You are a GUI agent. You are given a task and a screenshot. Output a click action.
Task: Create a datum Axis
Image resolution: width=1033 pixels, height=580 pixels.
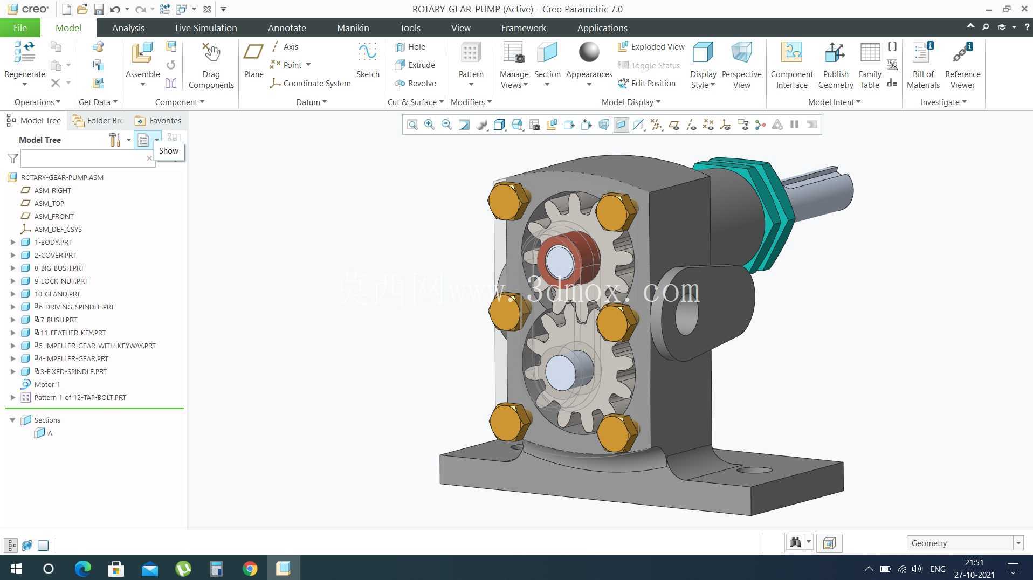point(284,47)
